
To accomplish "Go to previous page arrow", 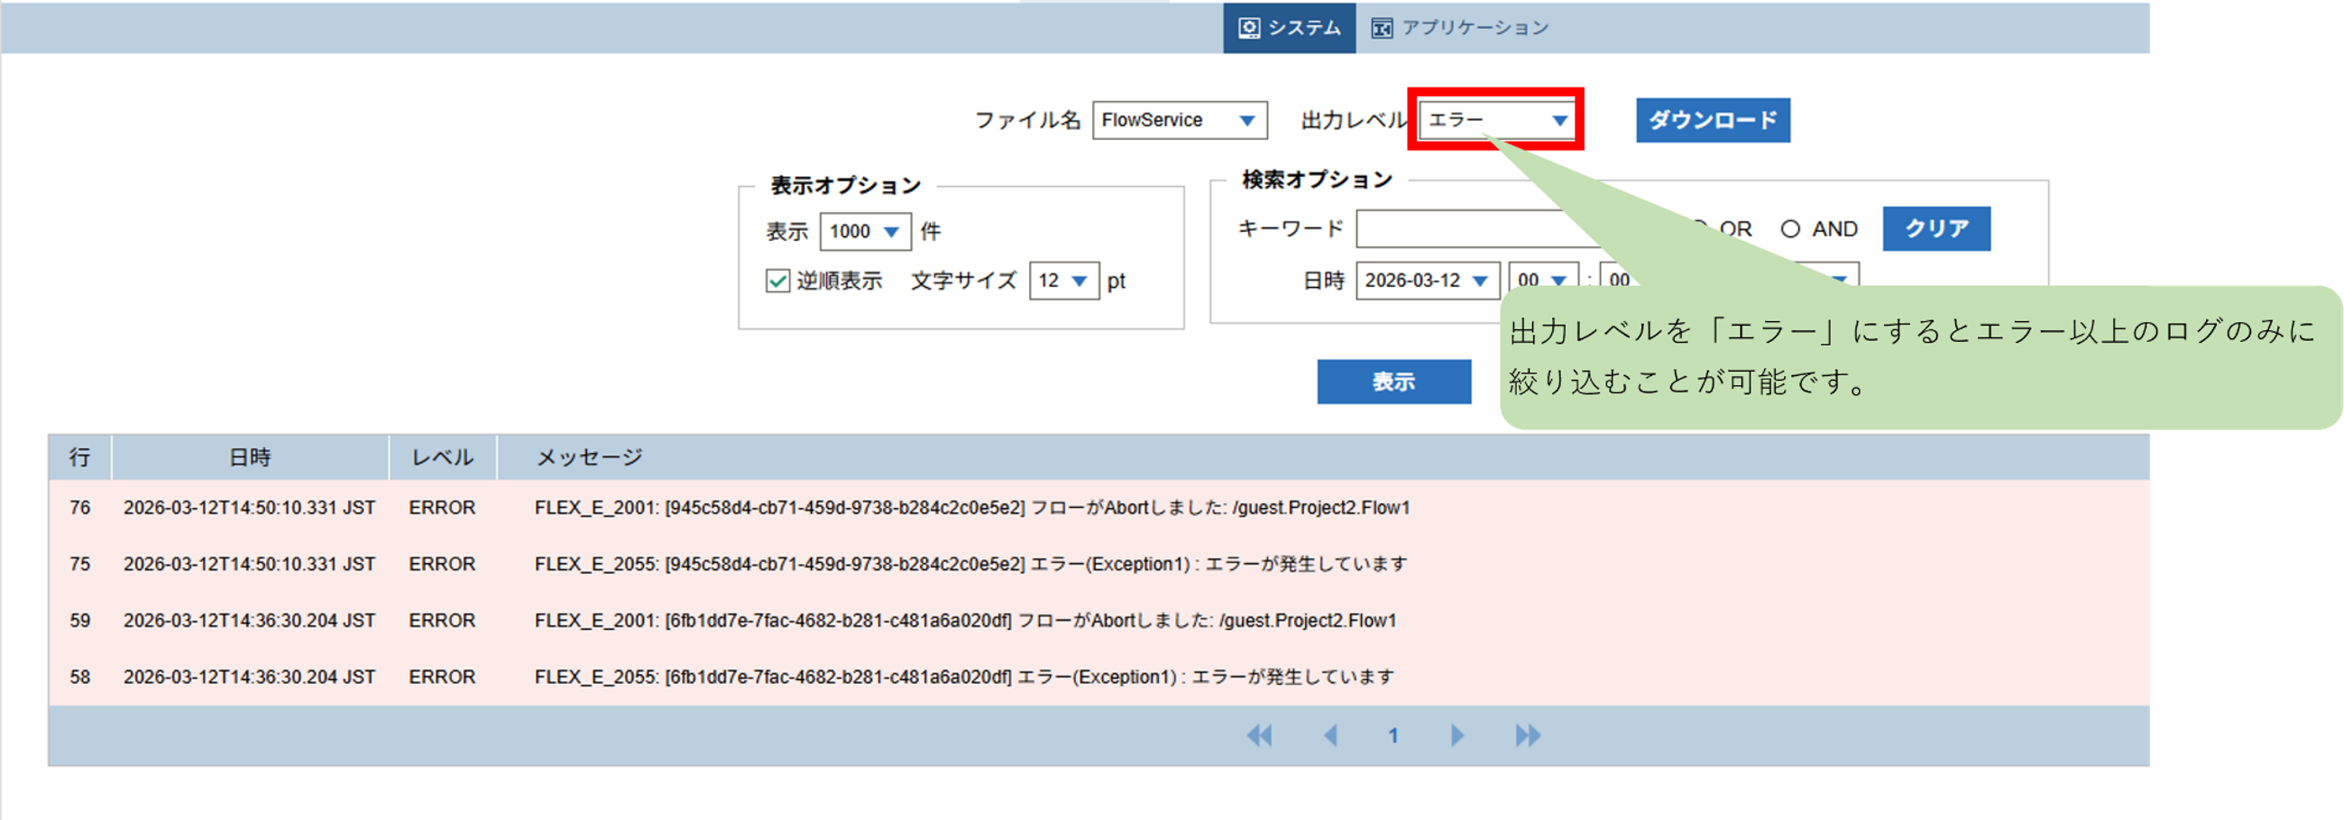I will (1331, 735).
